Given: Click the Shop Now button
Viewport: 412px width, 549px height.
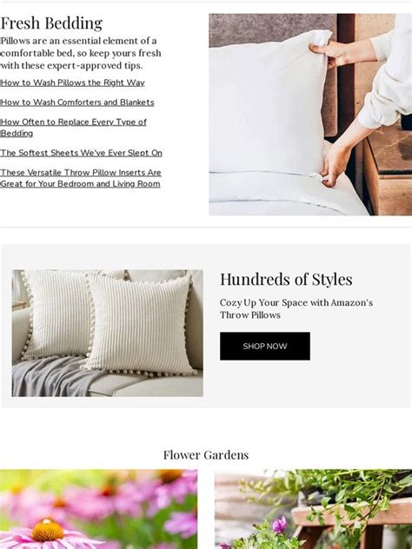Looking at the screenshot, I should coord(265,346).
